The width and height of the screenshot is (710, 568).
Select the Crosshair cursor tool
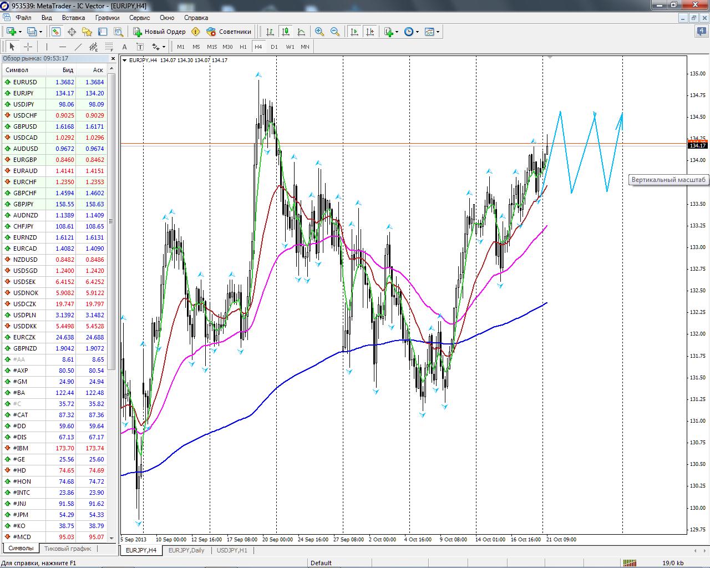(28, 47)
